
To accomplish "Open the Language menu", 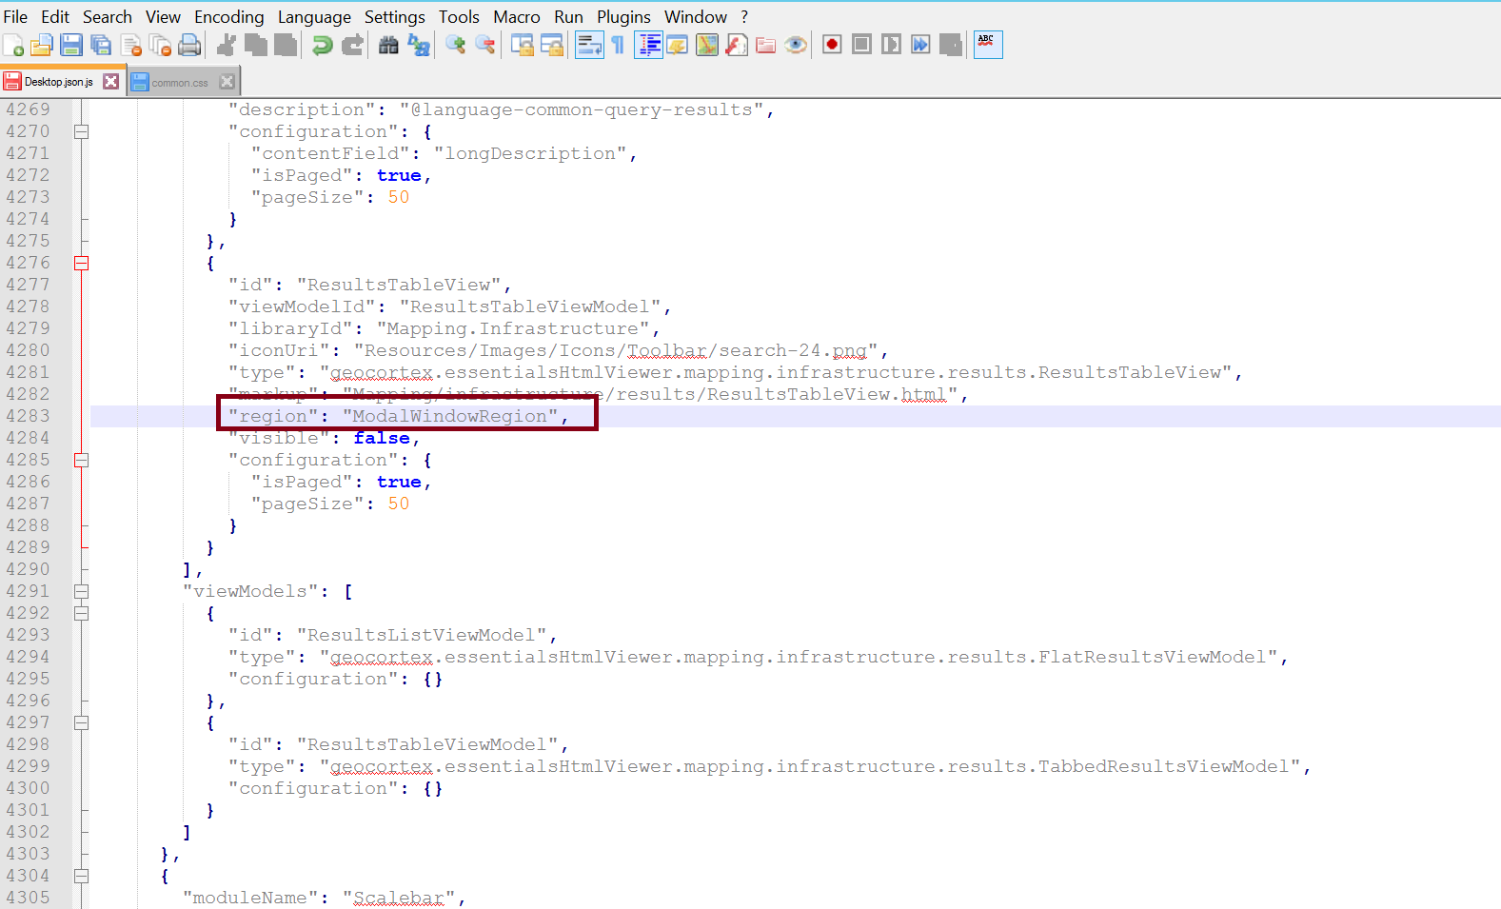I will tap(314, 17).
